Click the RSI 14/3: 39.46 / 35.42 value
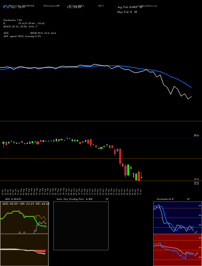 [x=24, y=23]
